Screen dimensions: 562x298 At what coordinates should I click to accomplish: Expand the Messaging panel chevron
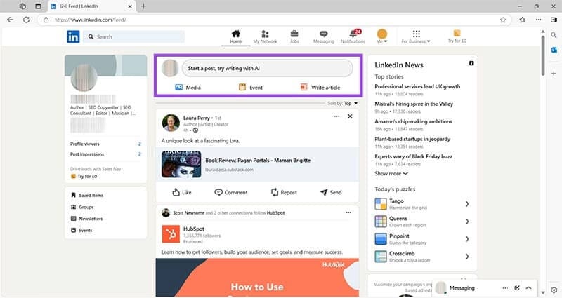[x=529, y=288]
